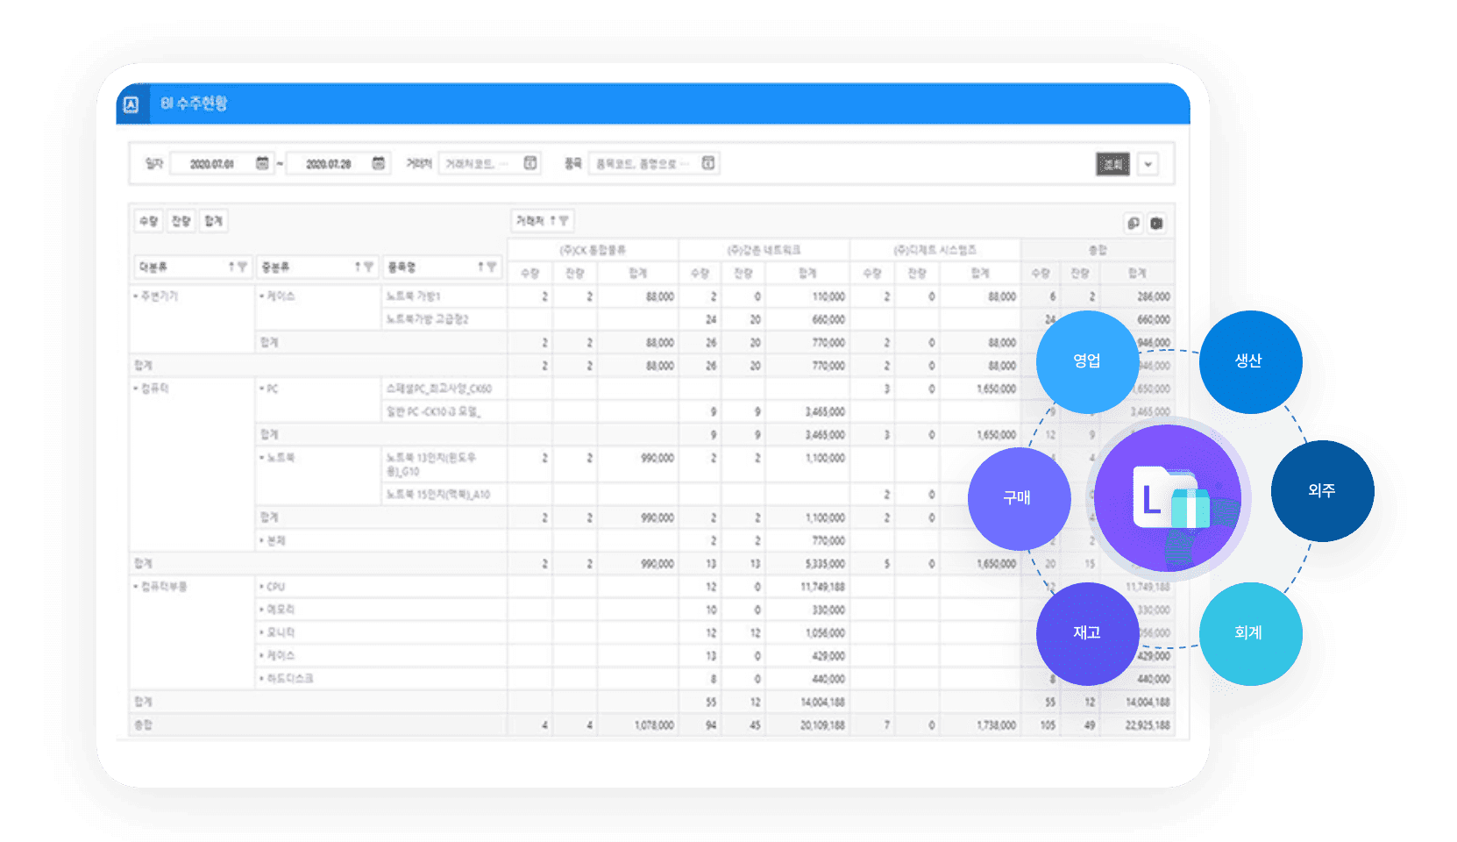Select the 생산 module circle
1457x842 pixels.
[1250, 361]
